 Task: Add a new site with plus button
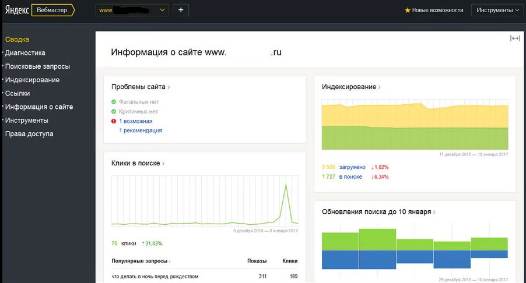(x=181, y=10)
